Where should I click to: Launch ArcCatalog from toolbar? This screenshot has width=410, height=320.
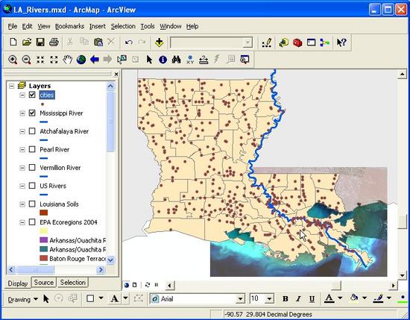coord(284,43)
